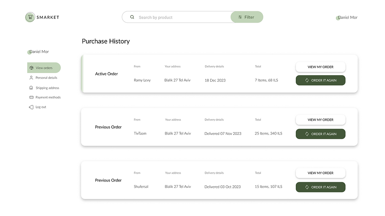This screenshot has width=385, height=216.
Task: Open Personal details in the sidebar
Action: pos(44,78)
